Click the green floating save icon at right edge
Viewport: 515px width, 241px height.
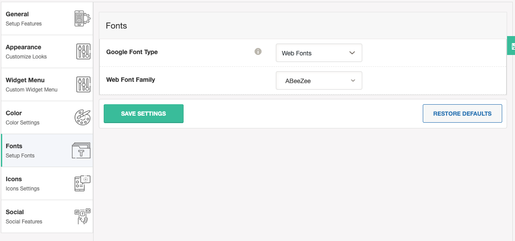tap(512, 46)
